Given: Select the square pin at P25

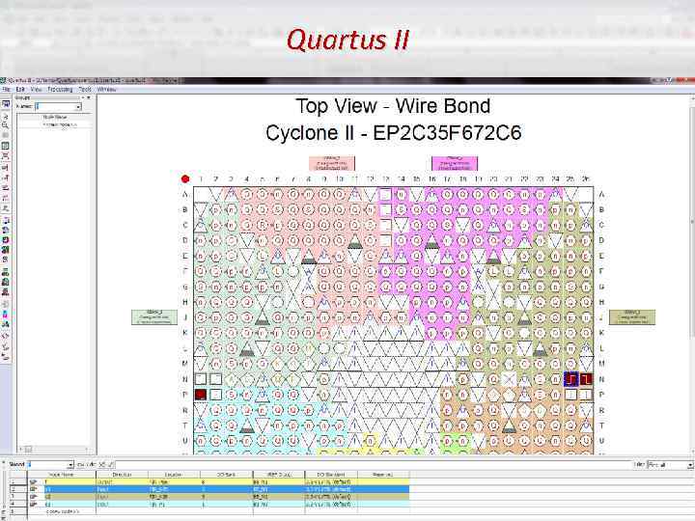Looking at the screenshot, I should point(570,395).
